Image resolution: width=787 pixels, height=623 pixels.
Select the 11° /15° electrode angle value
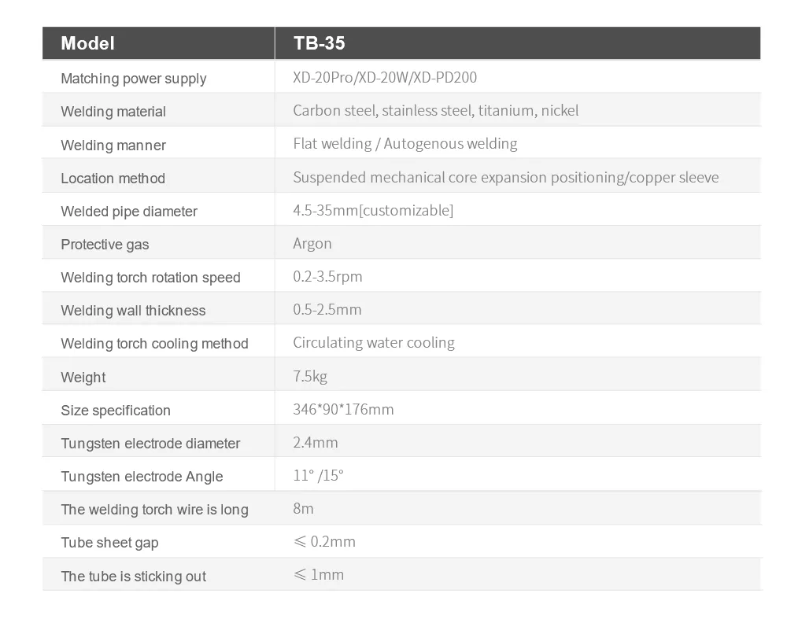click(x=318, y=475)
